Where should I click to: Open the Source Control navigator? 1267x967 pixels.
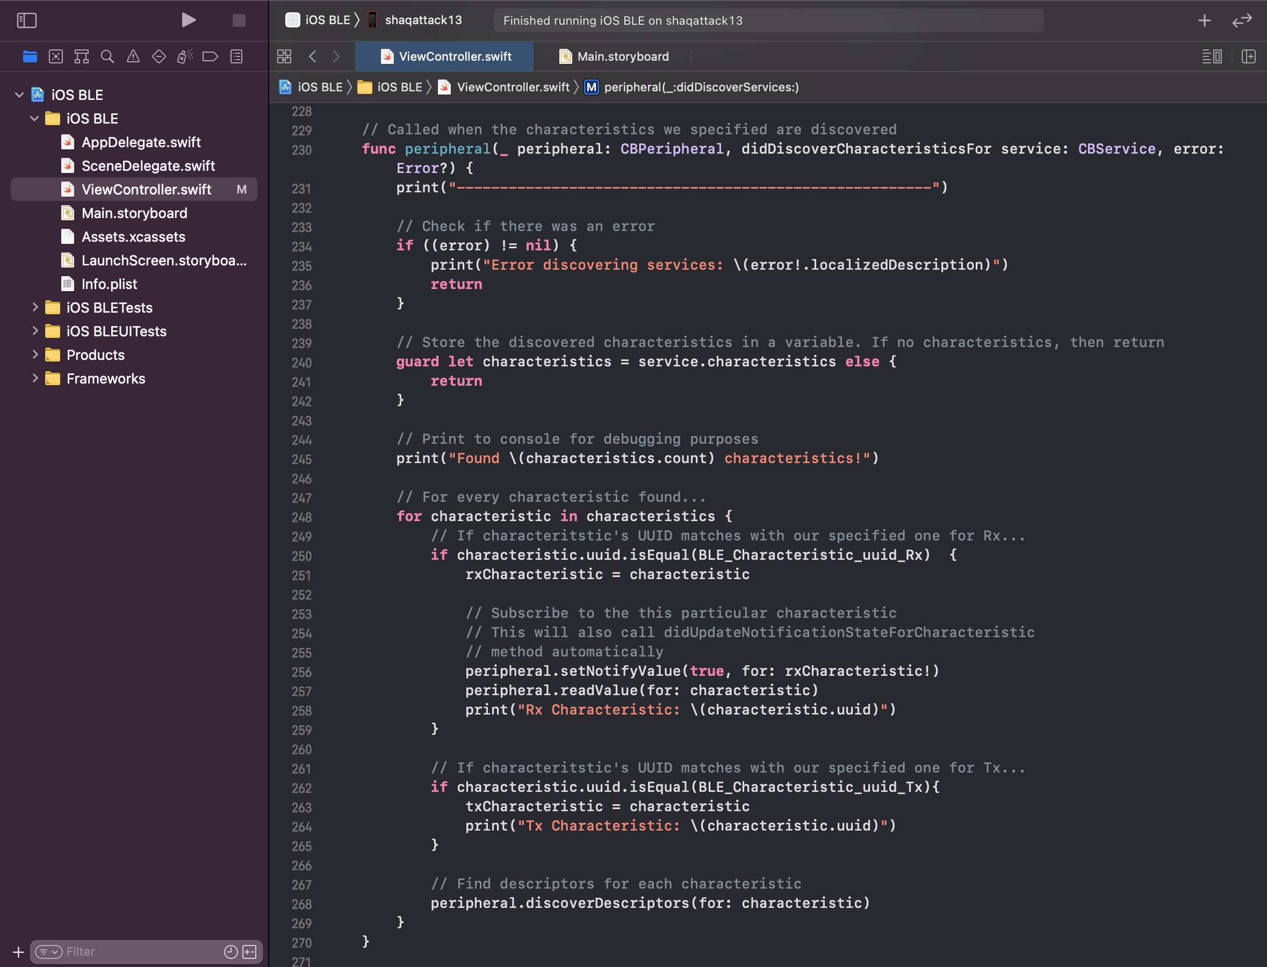pyautogui.click(x=56, y=56)
